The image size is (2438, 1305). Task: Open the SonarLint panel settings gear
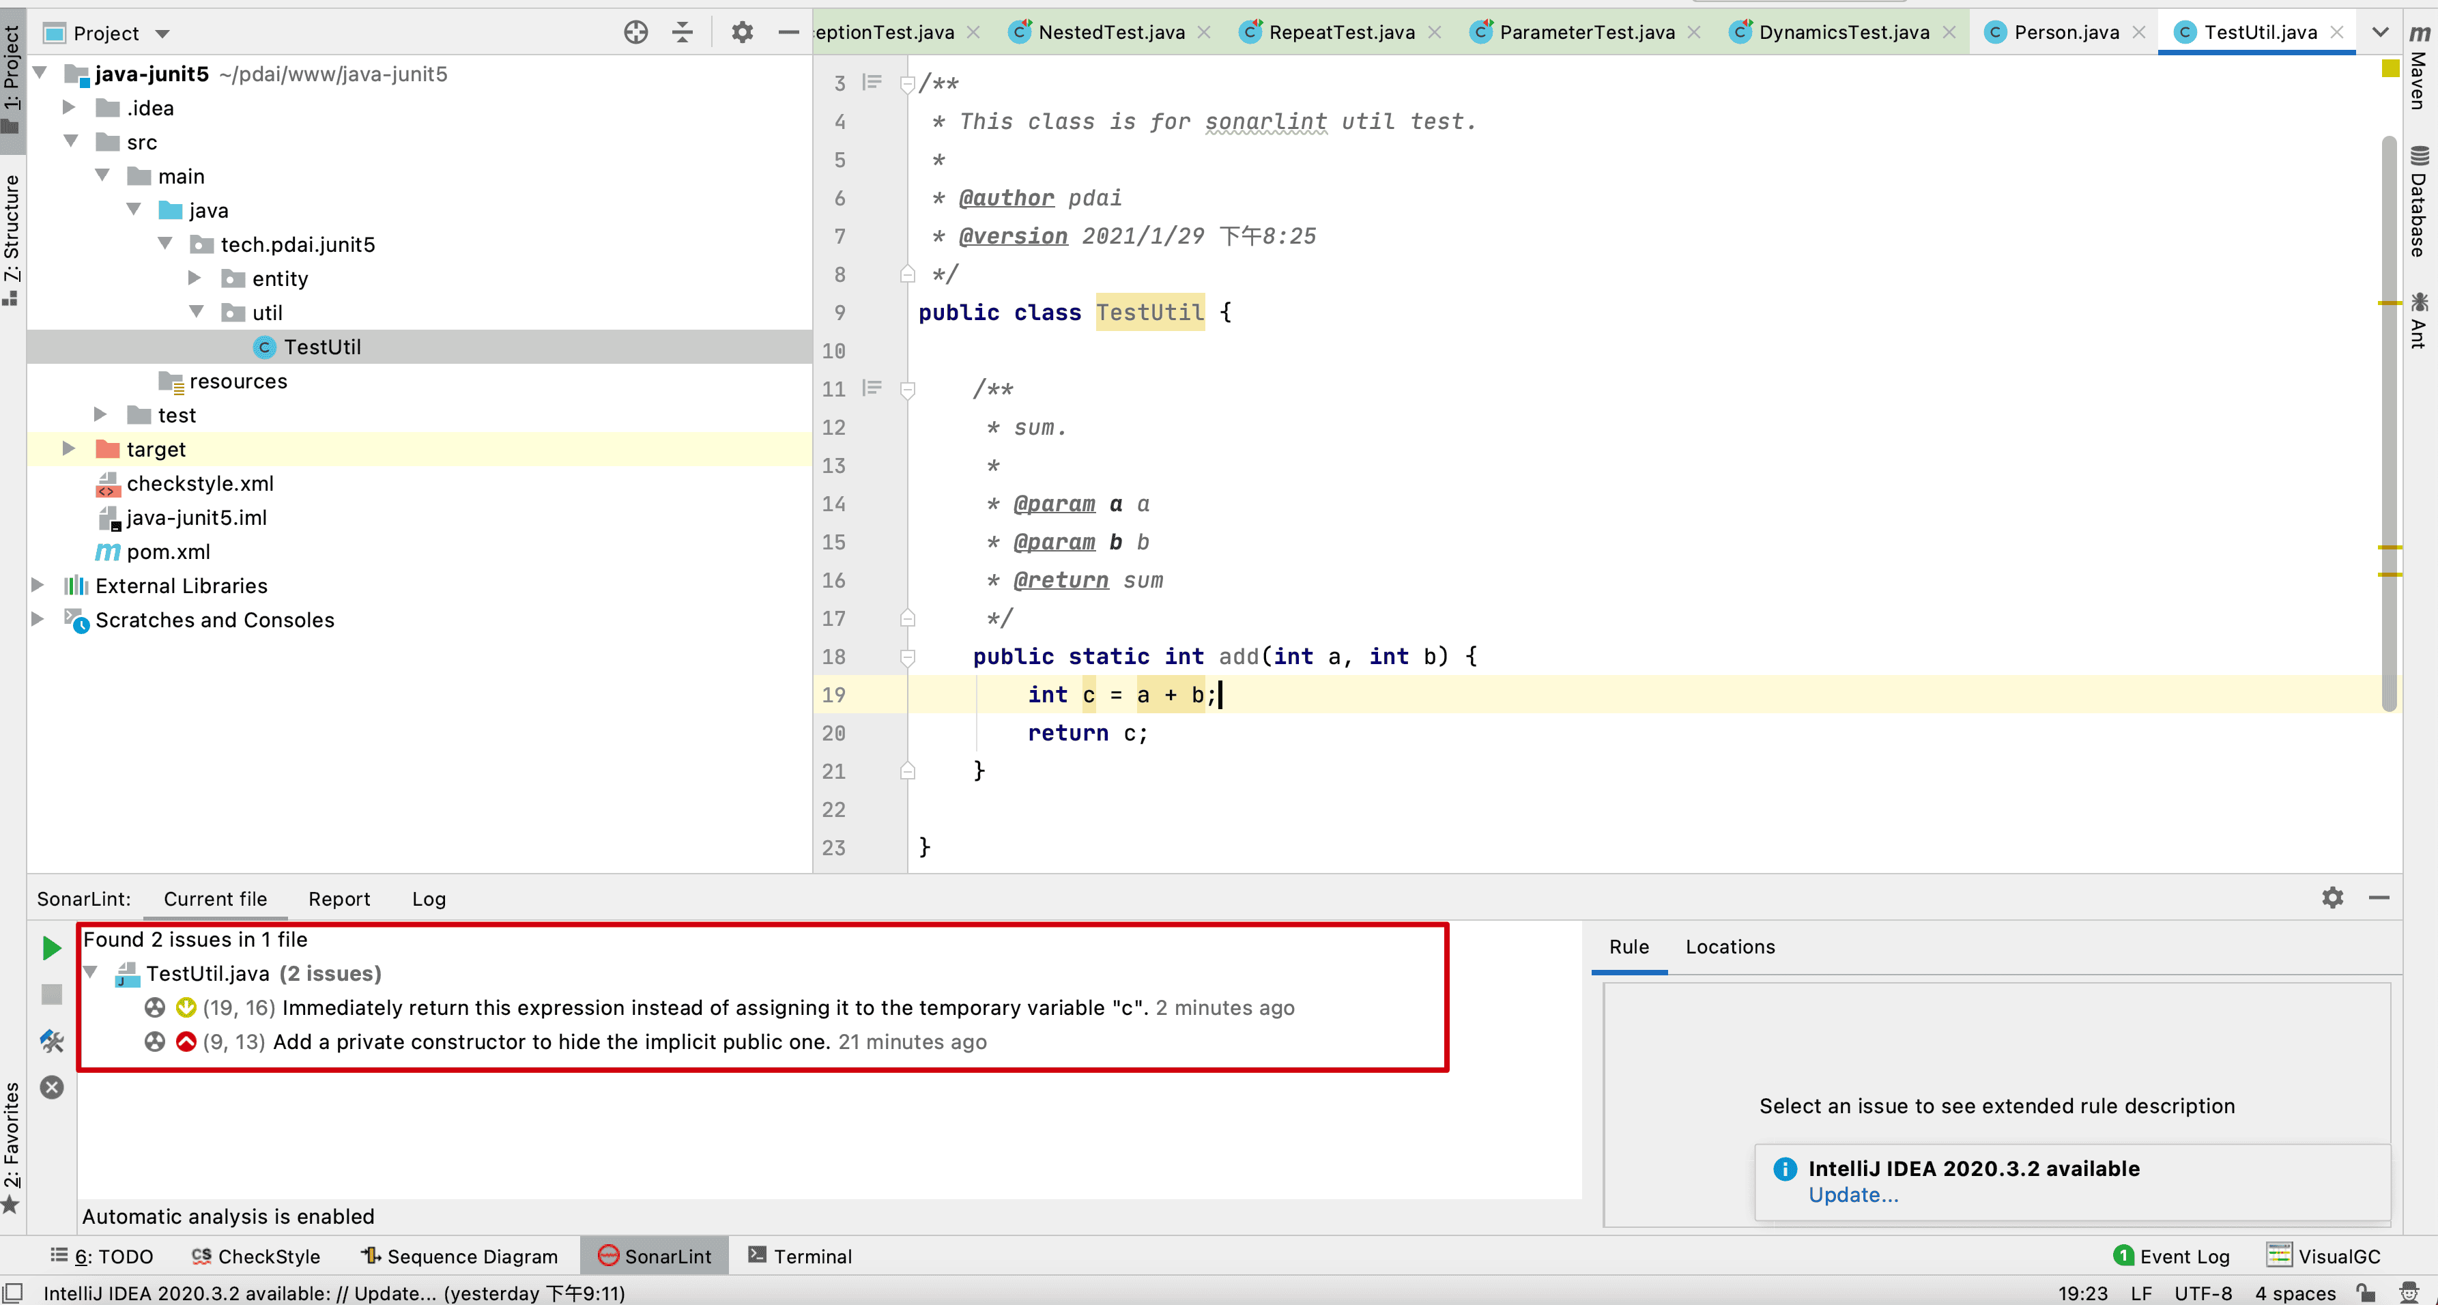2333,897
